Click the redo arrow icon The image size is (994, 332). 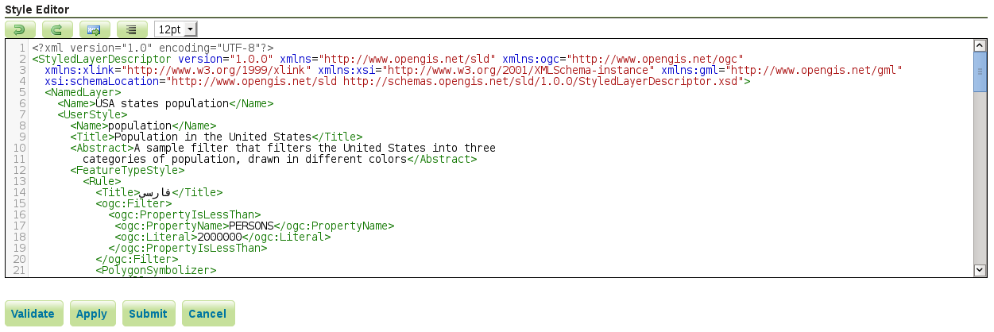57,29
